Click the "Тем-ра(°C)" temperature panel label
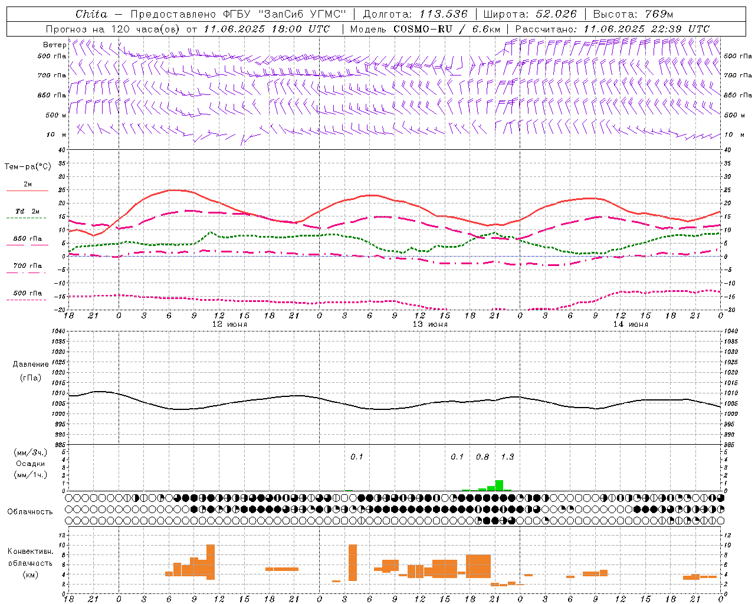Screen dimensions: 755x604 point(28,167)
